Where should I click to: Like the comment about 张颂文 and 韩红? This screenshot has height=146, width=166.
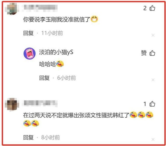point(152,104)
